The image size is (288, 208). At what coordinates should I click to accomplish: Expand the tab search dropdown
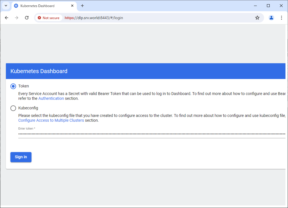pyautogui.click(x=6, y=6)
